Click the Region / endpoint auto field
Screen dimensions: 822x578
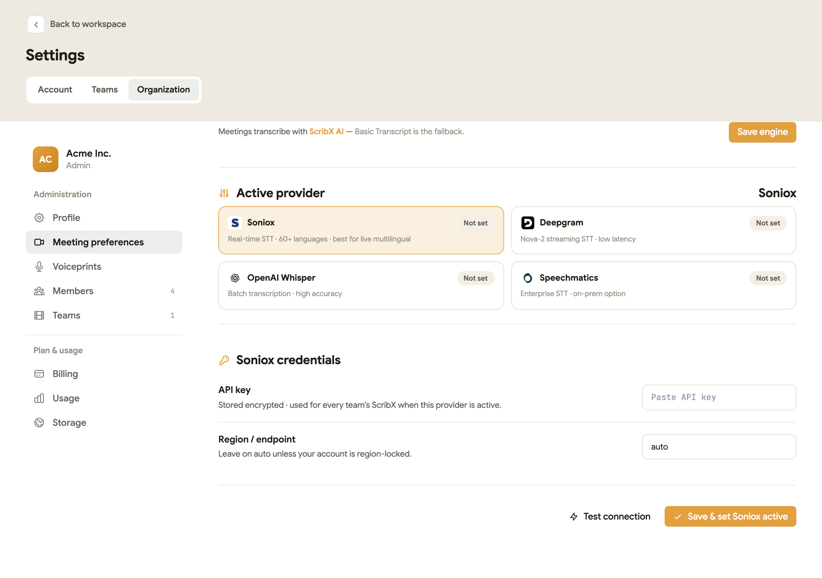coord(719,447)
